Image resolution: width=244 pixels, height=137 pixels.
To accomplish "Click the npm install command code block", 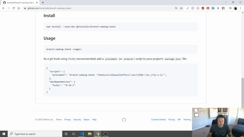I will pos(120,27).
